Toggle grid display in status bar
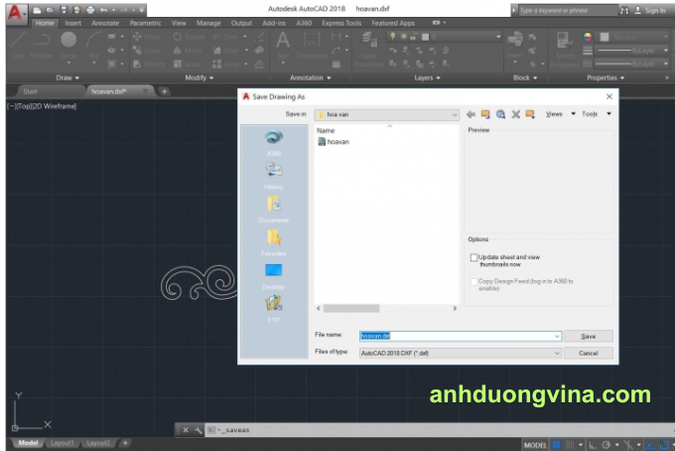This screenshot has height=451, width=675. tap(558, 444)
